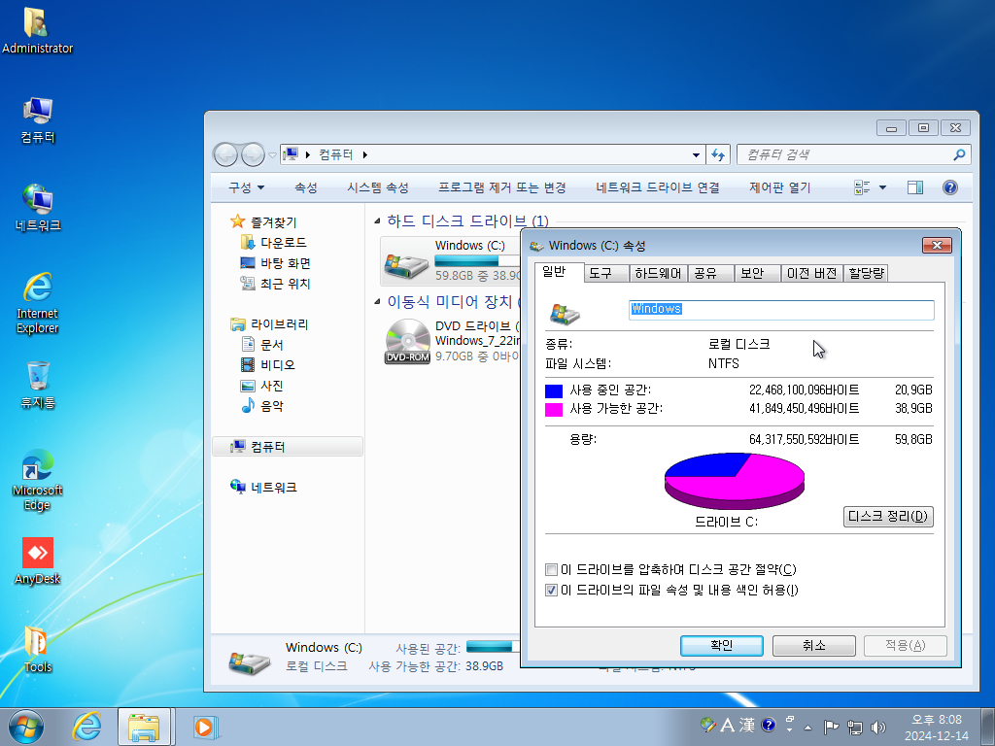Image resolution: width=995 pixels, height=746 pixels.
Task: Click the change view icon
Action: click(862, 187)
